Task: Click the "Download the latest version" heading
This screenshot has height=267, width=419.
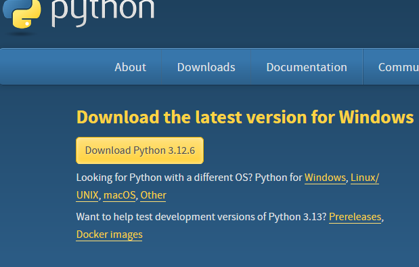Action: coord(245,117)
